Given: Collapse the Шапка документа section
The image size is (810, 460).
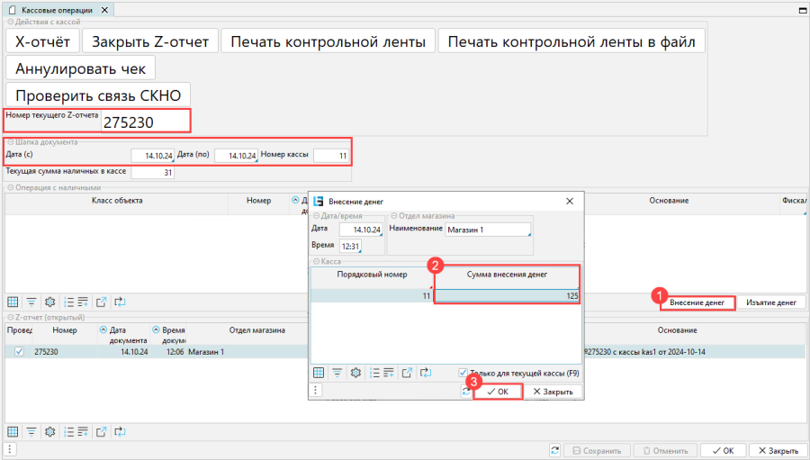Looking at the screenshot, I should tap(10, 142).
